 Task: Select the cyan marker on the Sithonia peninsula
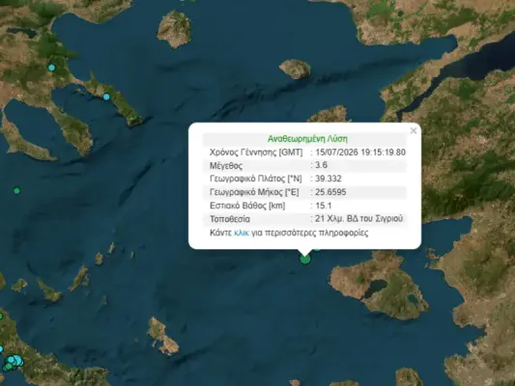tap(106, 96)
